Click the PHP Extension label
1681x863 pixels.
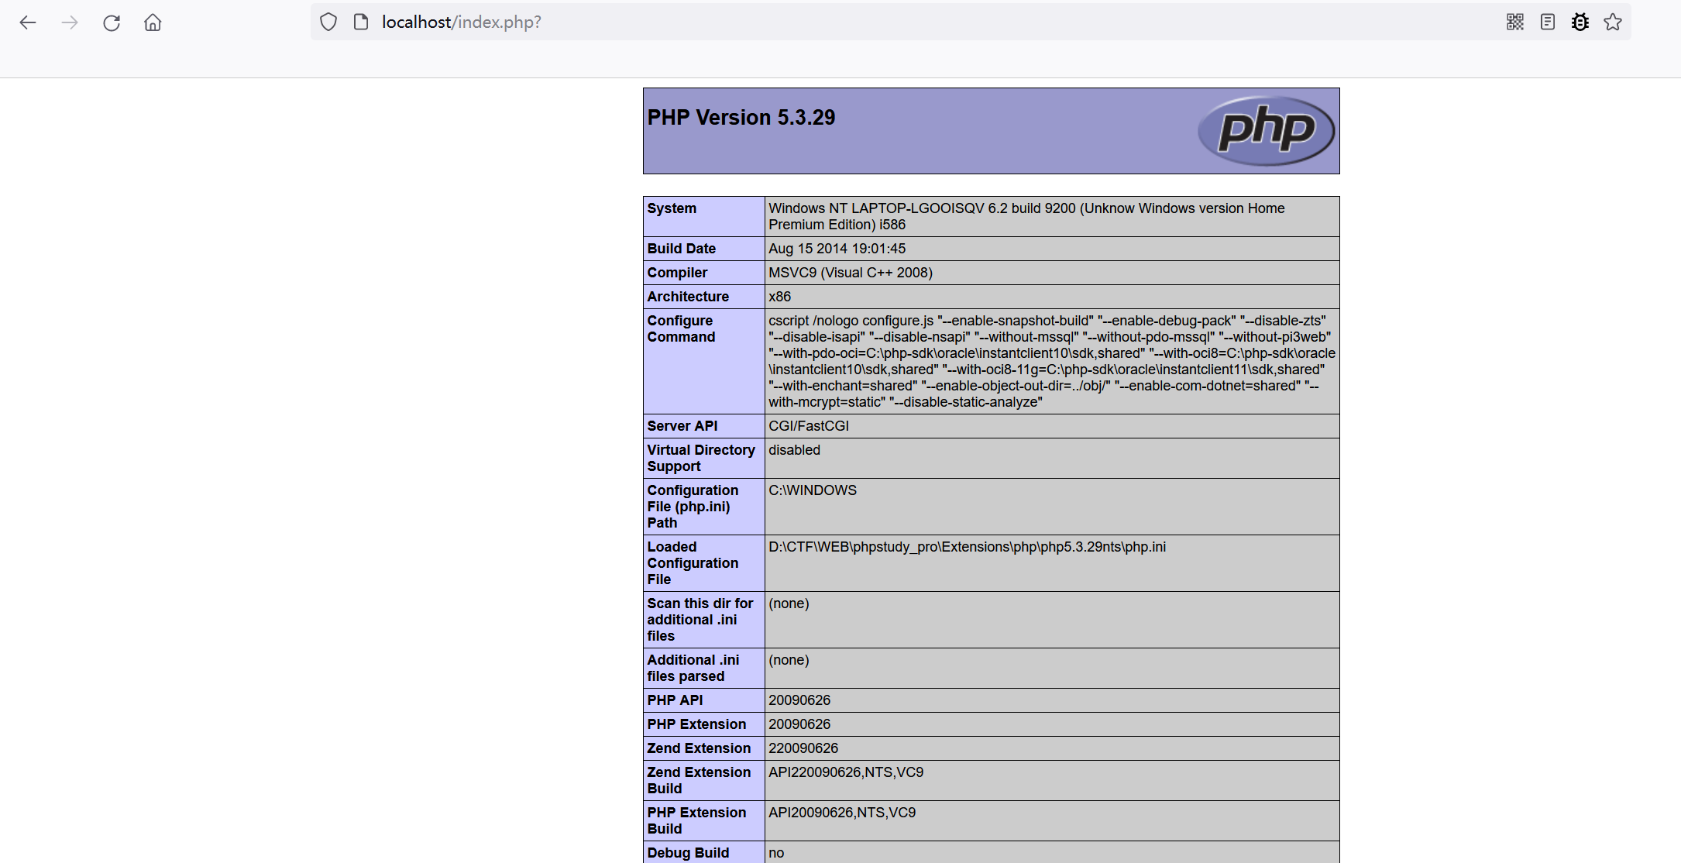click(696, 724)
